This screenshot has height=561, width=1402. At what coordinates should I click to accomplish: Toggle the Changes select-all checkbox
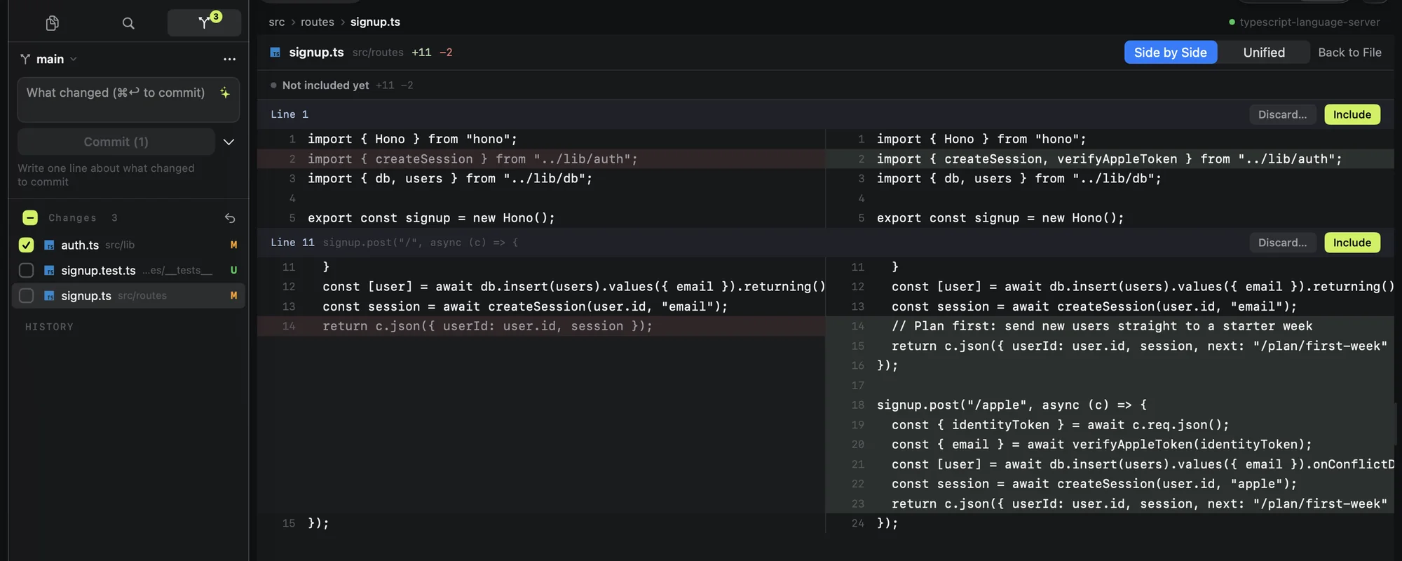click(30, 218)
